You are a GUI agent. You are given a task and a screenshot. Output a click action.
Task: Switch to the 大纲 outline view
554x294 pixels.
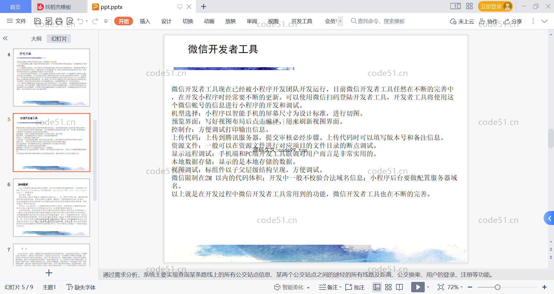[36, 39]
